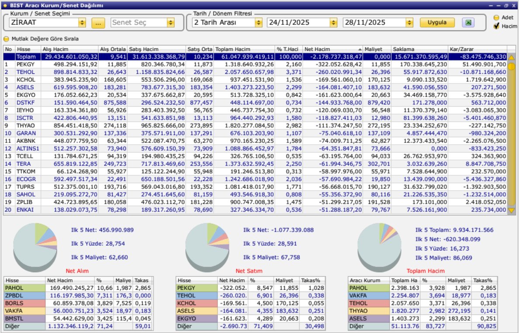Select Diğer row in Net Satım table
The image size is (519, 333).
250,326
